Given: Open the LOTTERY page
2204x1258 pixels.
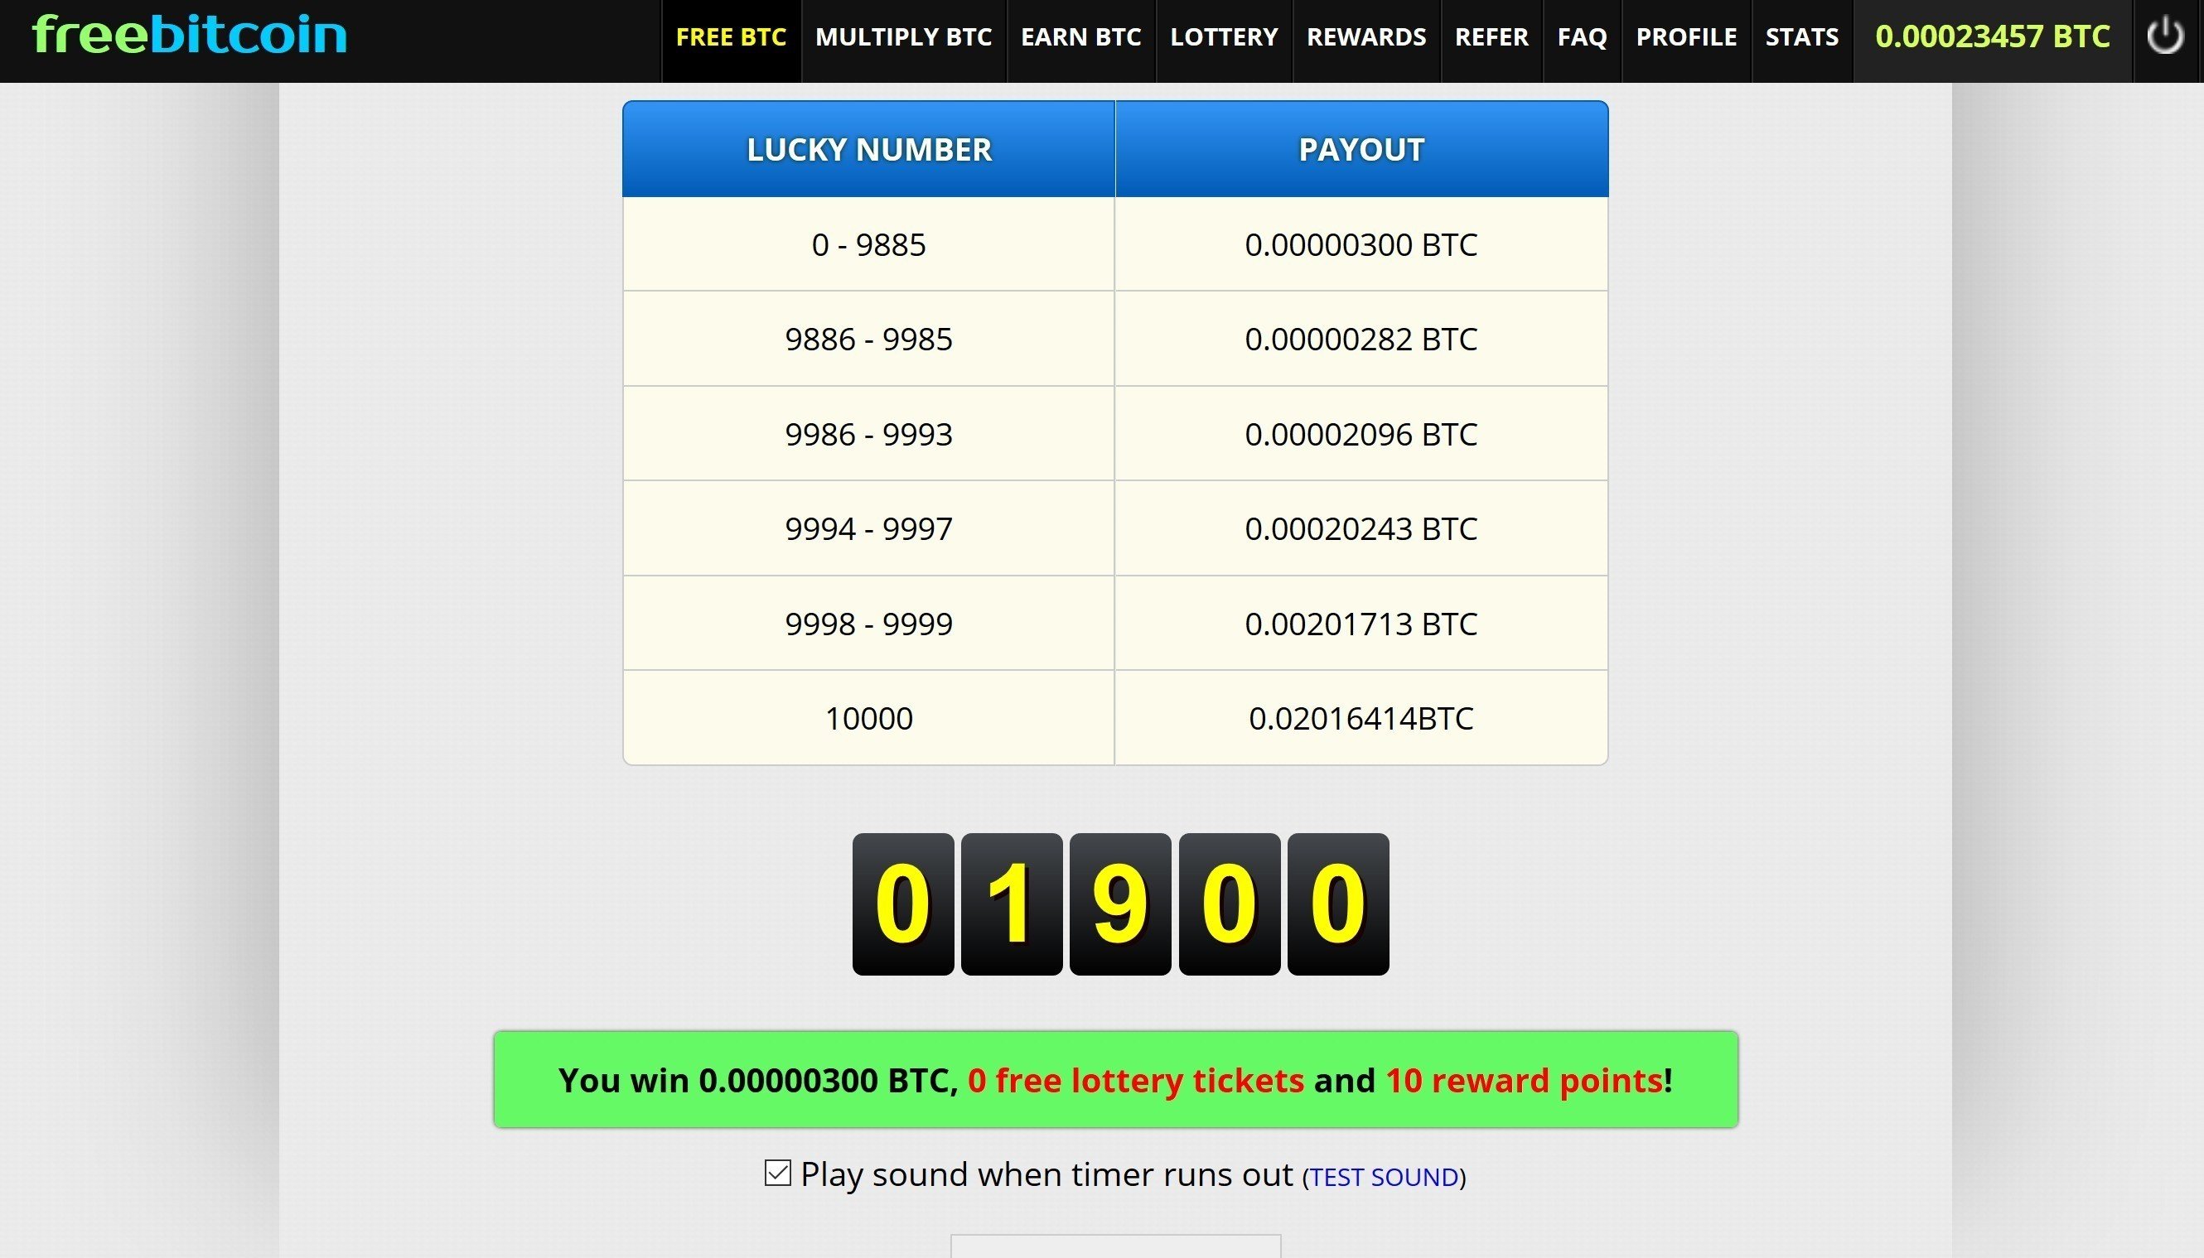Looking at the screenshot, I should pos(1223,36).
